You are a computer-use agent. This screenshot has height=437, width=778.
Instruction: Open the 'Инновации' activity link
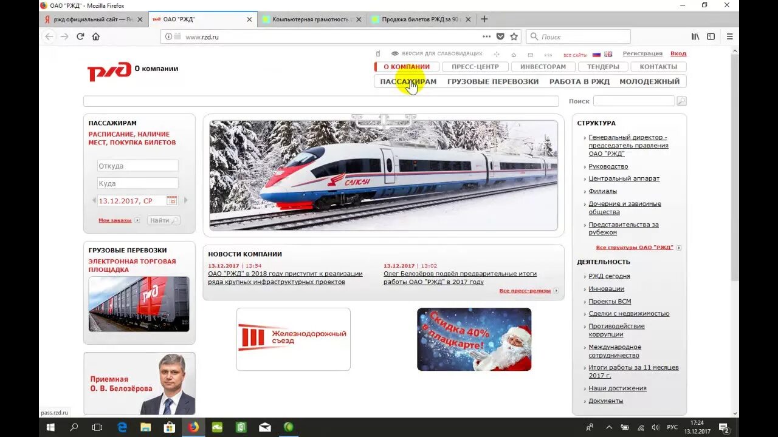606,289
